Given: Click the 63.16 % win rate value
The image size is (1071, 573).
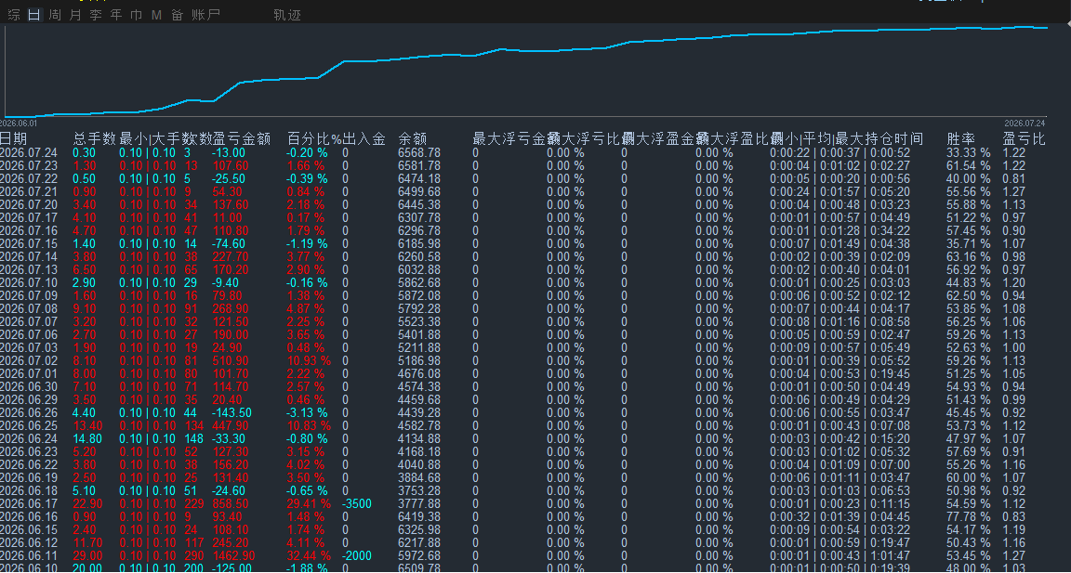Looking at the screenshot, I should coord(969,256).
